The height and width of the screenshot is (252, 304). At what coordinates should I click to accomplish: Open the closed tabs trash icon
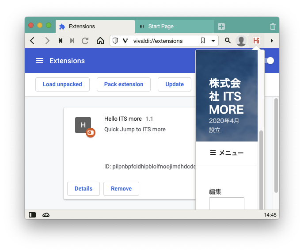pyautogui.click(x=273, y=27)
